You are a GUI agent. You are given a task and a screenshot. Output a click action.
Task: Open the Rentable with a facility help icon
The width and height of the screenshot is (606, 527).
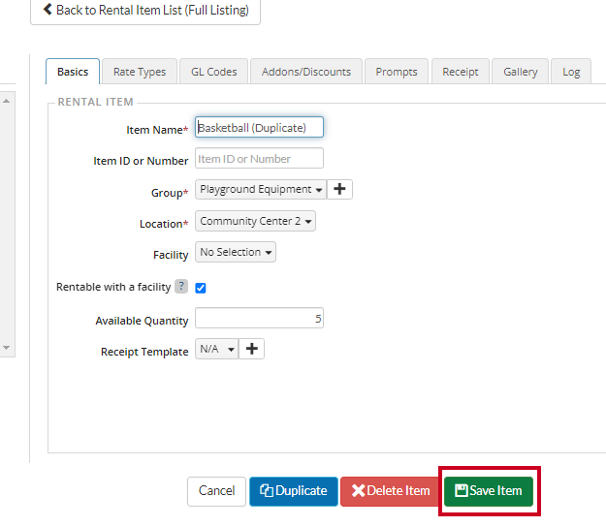(181, 287)
